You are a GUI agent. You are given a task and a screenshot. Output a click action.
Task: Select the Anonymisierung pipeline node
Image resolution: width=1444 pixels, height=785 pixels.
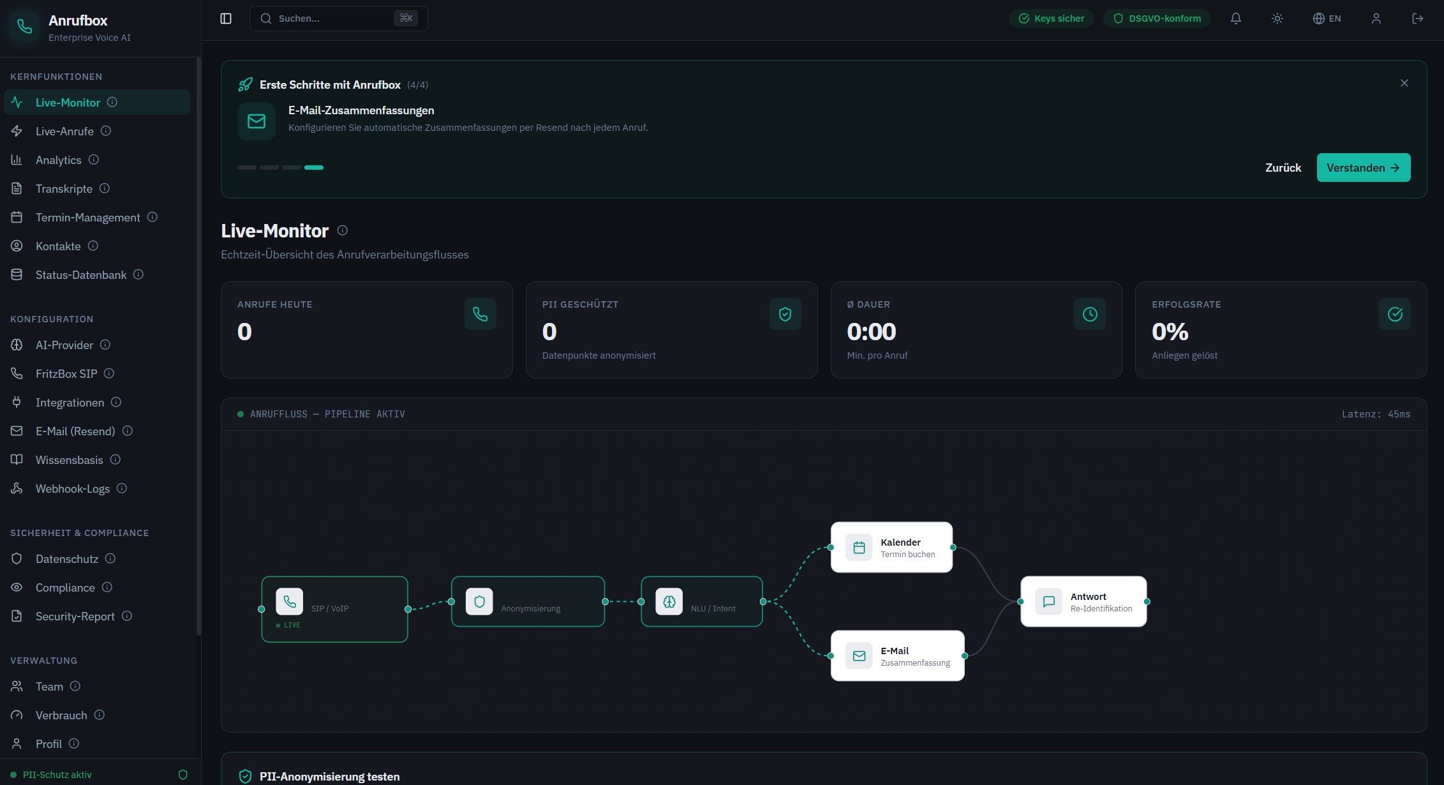point(528,601)
